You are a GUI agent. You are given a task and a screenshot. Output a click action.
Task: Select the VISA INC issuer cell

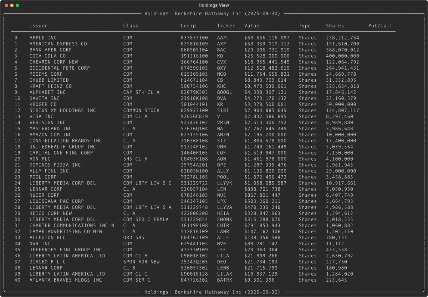41,117
